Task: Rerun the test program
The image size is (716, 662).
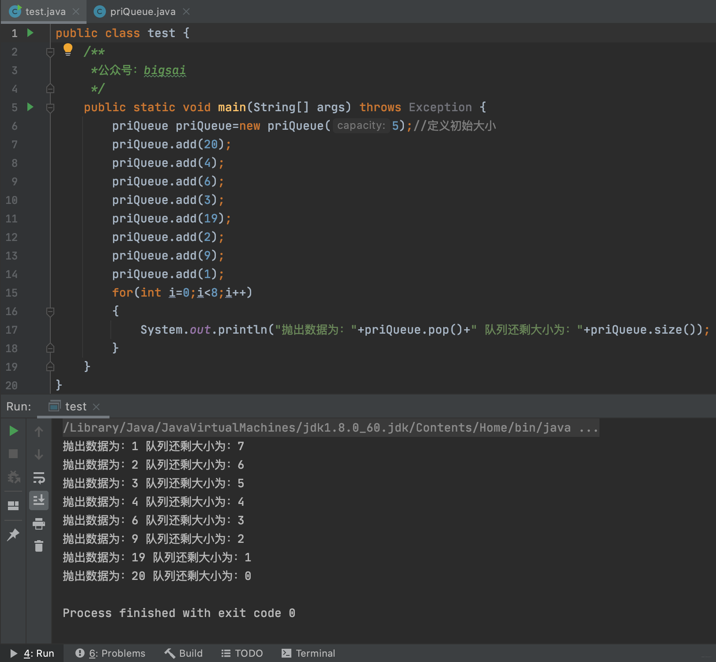Action: [x=14, y=431]
